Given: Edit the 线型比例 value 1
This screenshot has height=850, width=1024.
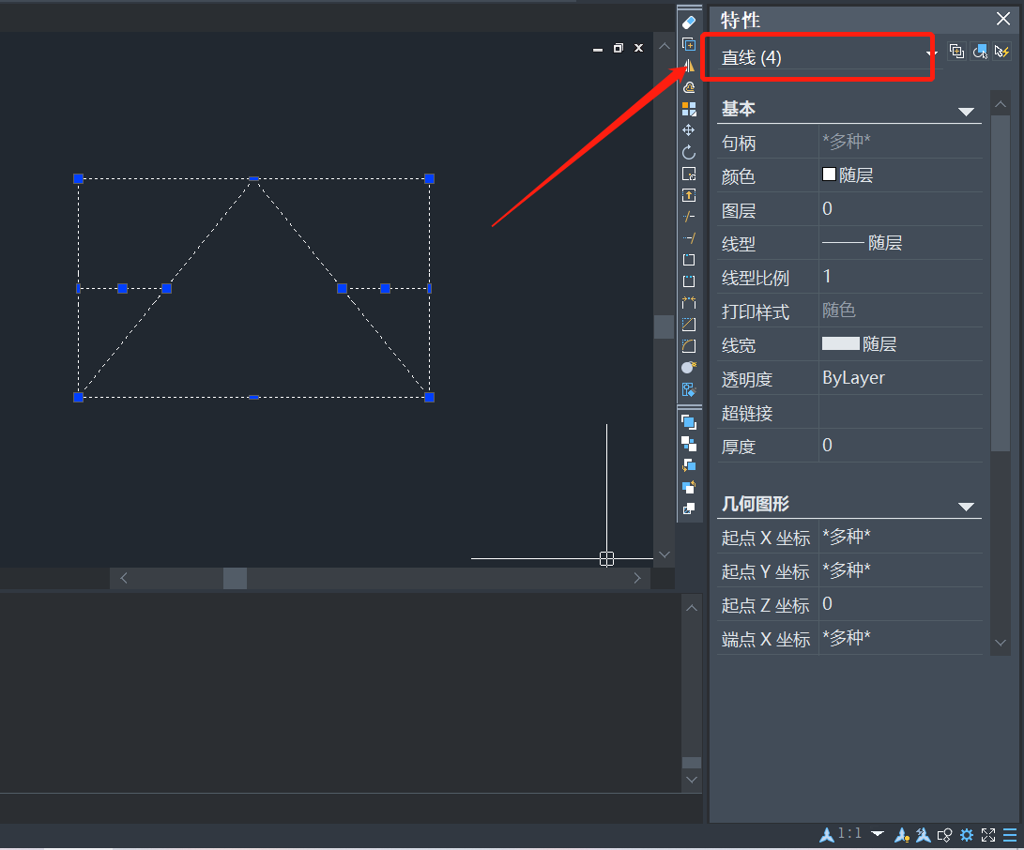Looking at the screenshot, I should click(900, 277).
